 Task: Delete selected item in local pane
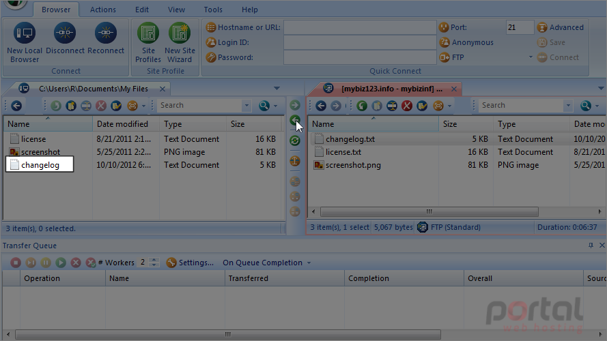pos(101,106)
